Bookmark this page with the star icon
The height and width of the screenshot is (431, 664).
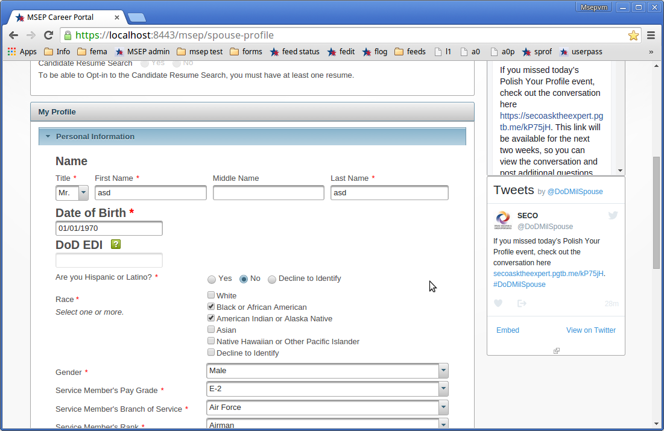(633, 35)
